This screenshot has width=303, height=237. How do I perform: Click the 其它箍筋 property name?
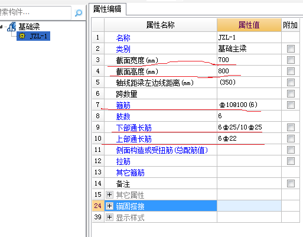(x=130, y=173)
